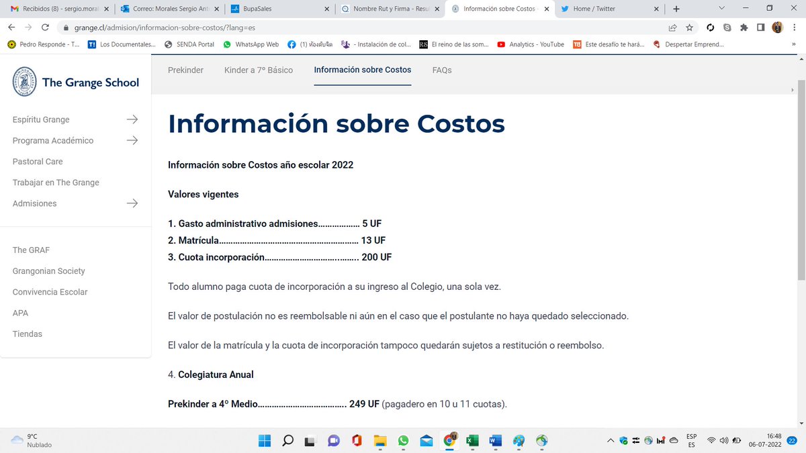Viewport: 806px width, 453px height.
Task: Open Word from the taskbar
Action: point(496,440)
